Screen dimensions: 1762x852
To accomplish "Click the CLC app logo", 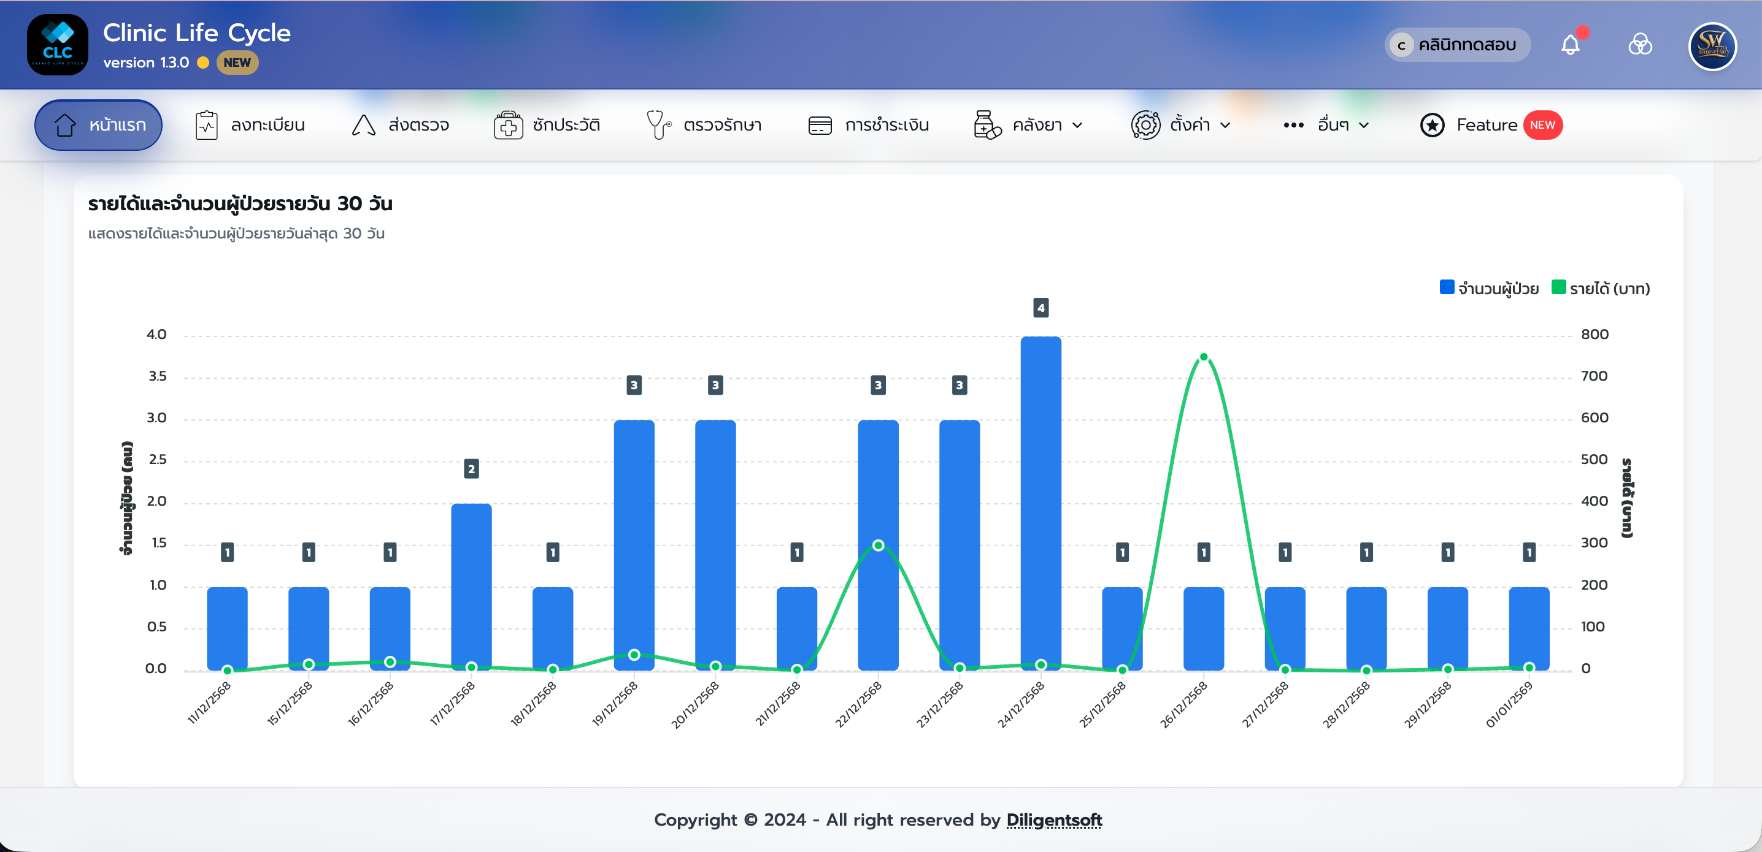I will pos(58,45).
